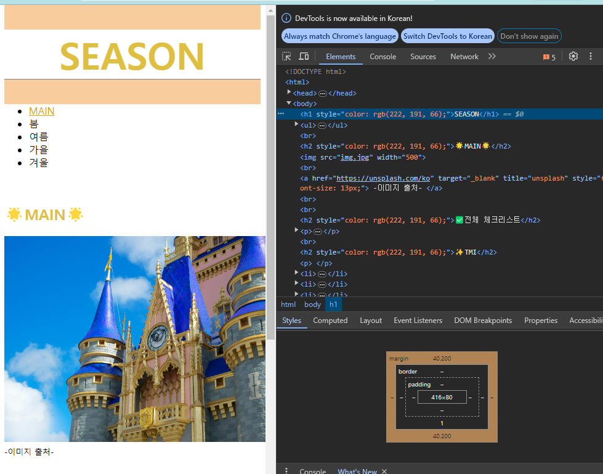Click the MAIN navigation link on page
The image size is (603, 474).
[41, 111]
